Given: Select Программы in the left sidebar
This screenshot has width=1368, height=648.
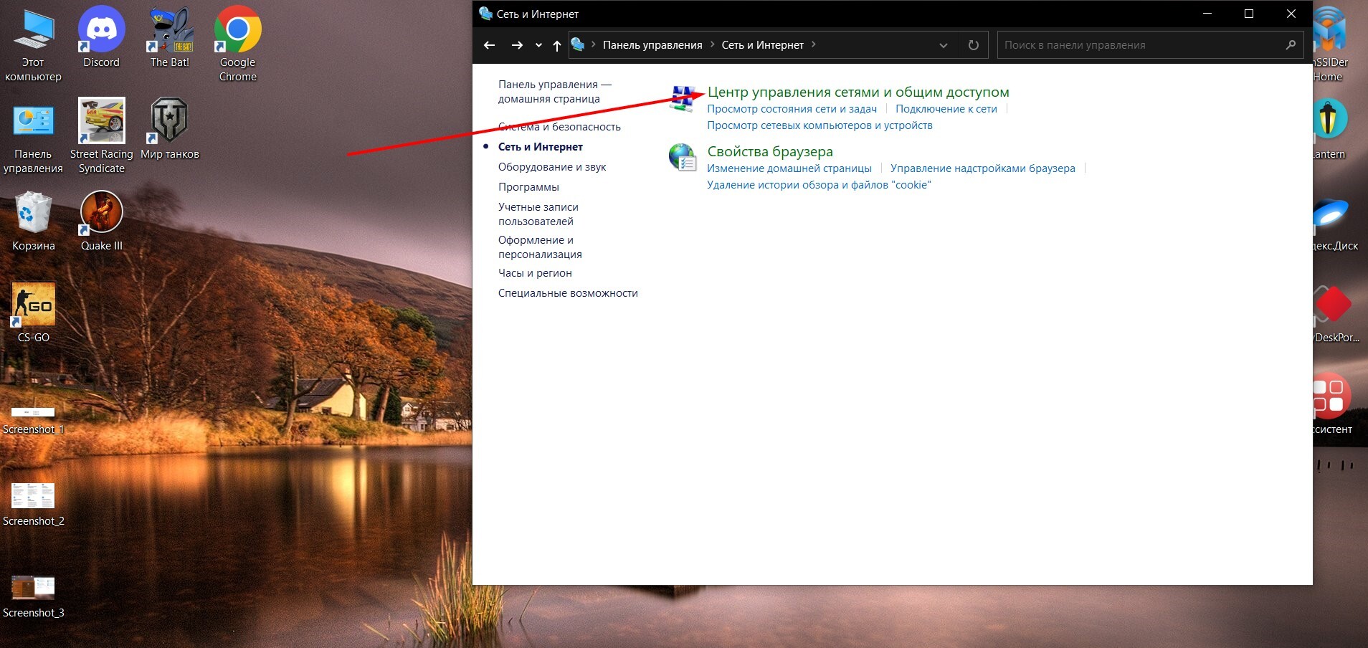Looking at the screenshot, I should pos(528,187).
